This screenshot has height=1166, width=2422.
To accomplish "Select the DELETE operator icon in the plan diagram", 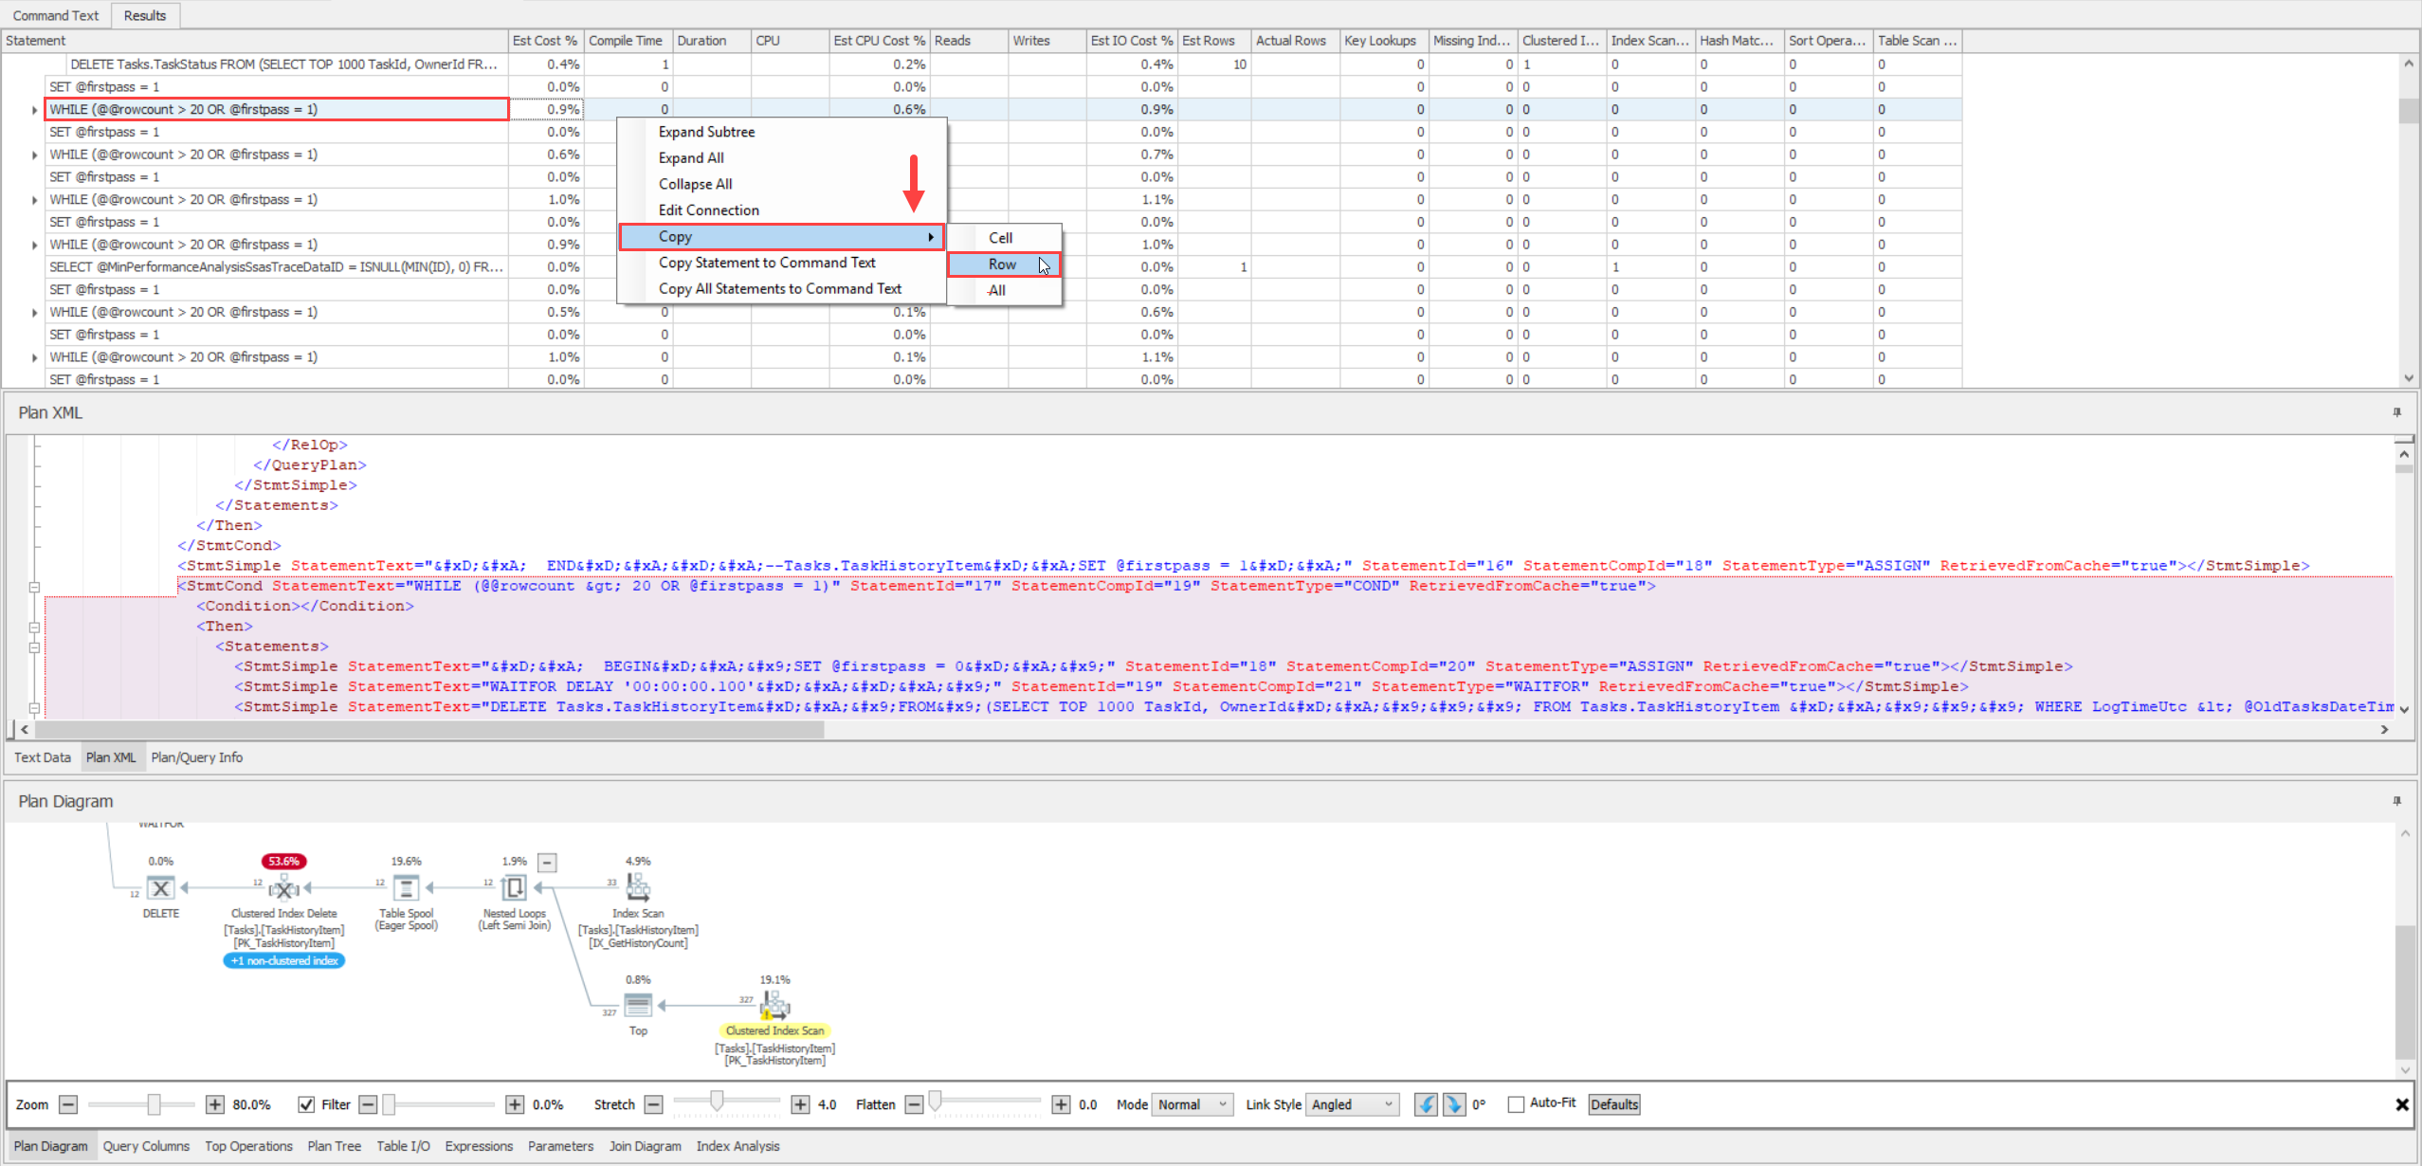I will pos(161,888).
